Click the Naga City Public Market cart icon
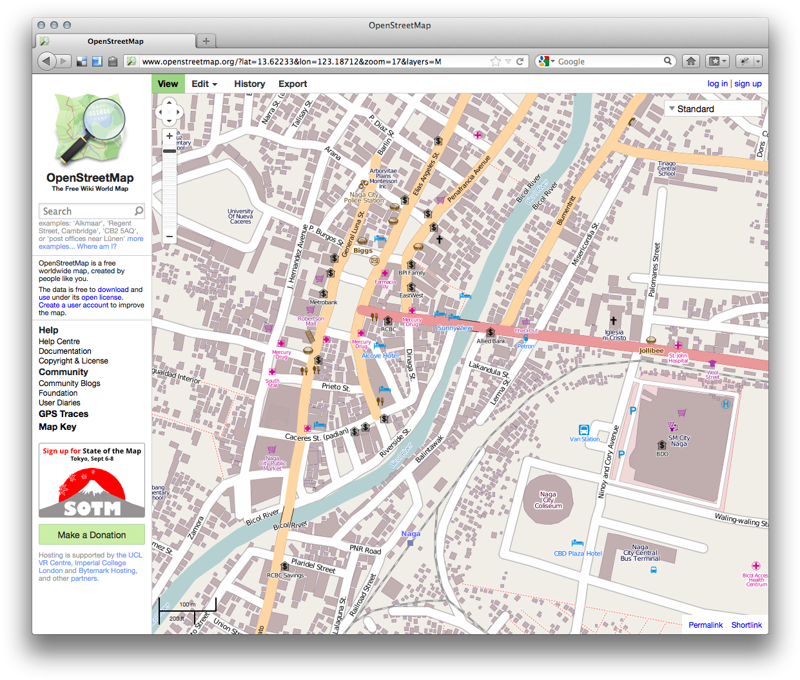 (272, 449)
